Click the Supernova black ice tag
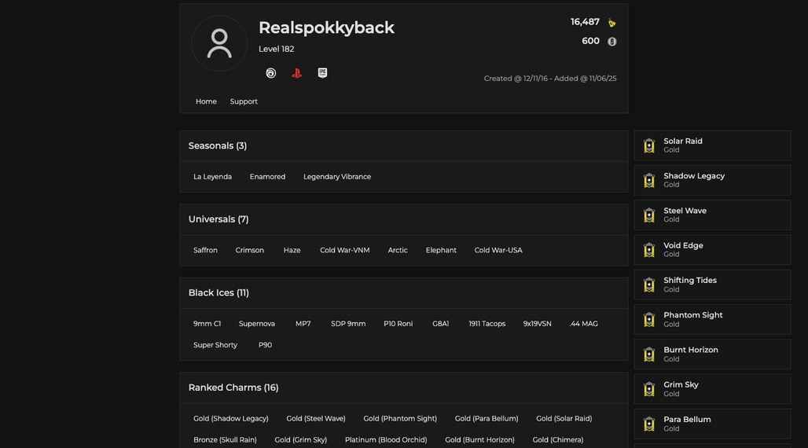 [256, 324]
